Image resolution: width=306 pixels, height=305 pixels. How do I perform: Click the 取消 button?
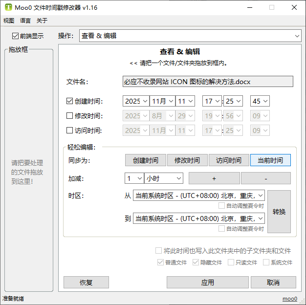273,283
